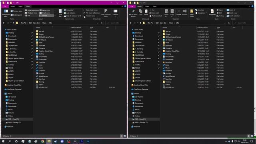
Task: Expand address history dropdown in right window
Action: point(225,23)
